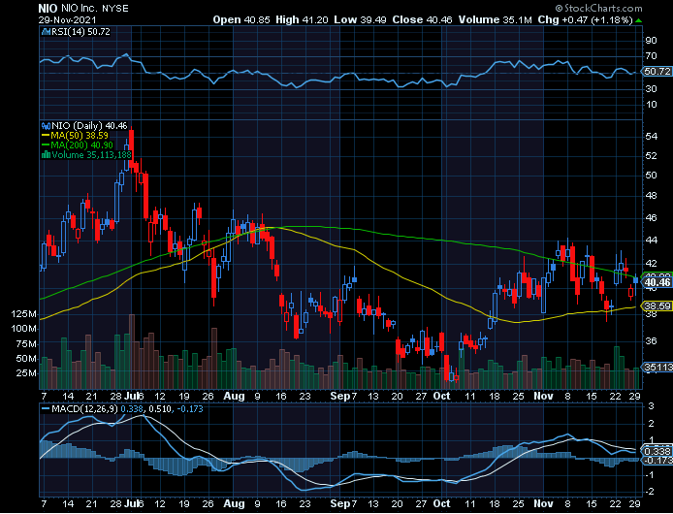
Task: Click the Aug label on price chart date axis
Action: [x=234, y=396]
